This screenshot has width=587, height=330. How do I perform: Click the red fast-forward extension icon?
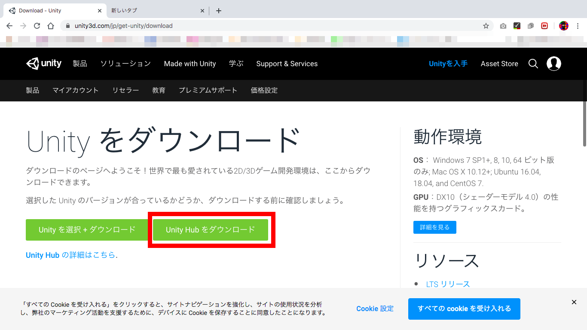(x=544, y=26)
